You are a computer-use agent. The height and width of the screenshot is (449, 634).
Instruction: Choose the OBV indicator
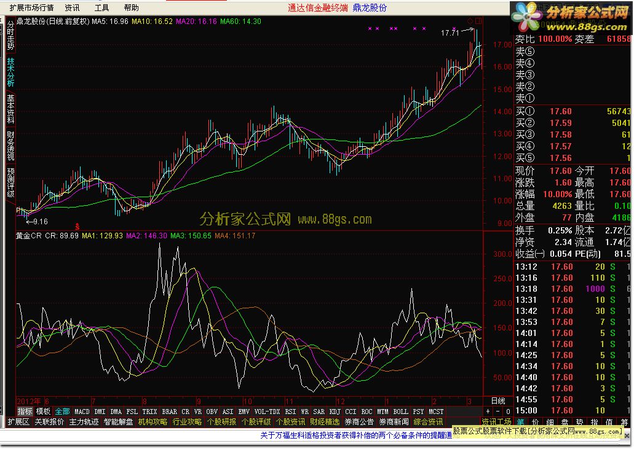(x=212, y=412)
